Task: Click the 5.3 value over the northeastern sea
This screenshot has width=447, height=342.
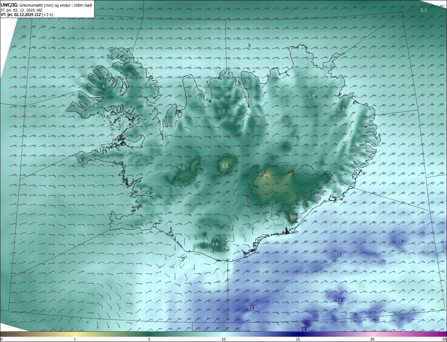Action: (423, 10)
